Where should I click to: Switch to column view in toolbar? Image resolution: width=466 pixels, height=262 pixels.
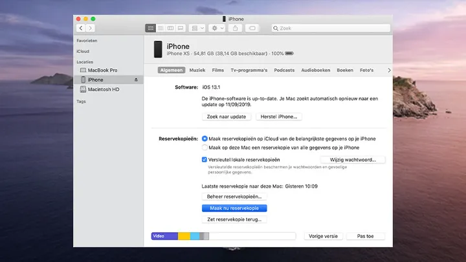[x=170, y=28]
